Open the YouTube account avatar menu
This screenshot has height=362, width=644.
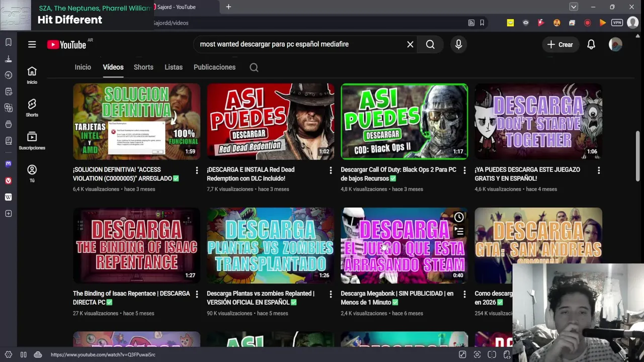pos(615,44)
